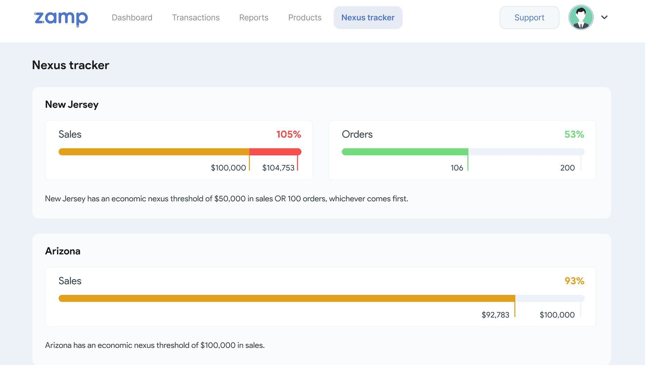Image resolution: width=645 pixels, height=365 pixels.
Task: Click the Nexus tracker page title
Action: click(70, 65)
